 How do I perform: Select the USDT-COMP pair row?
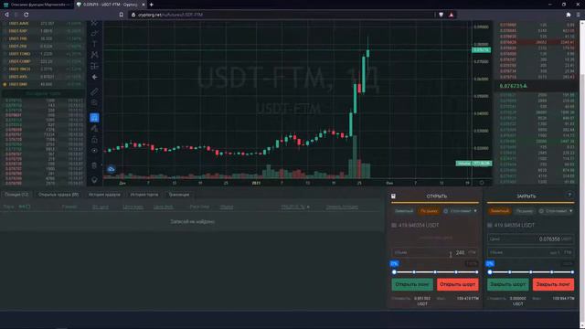(x=43, y=61)
